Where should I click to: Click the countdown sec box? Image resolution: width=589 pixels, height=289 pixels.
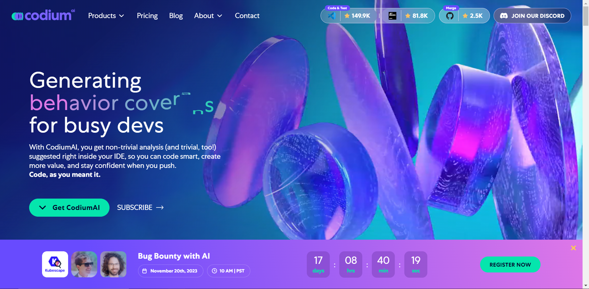click(416, 264)
